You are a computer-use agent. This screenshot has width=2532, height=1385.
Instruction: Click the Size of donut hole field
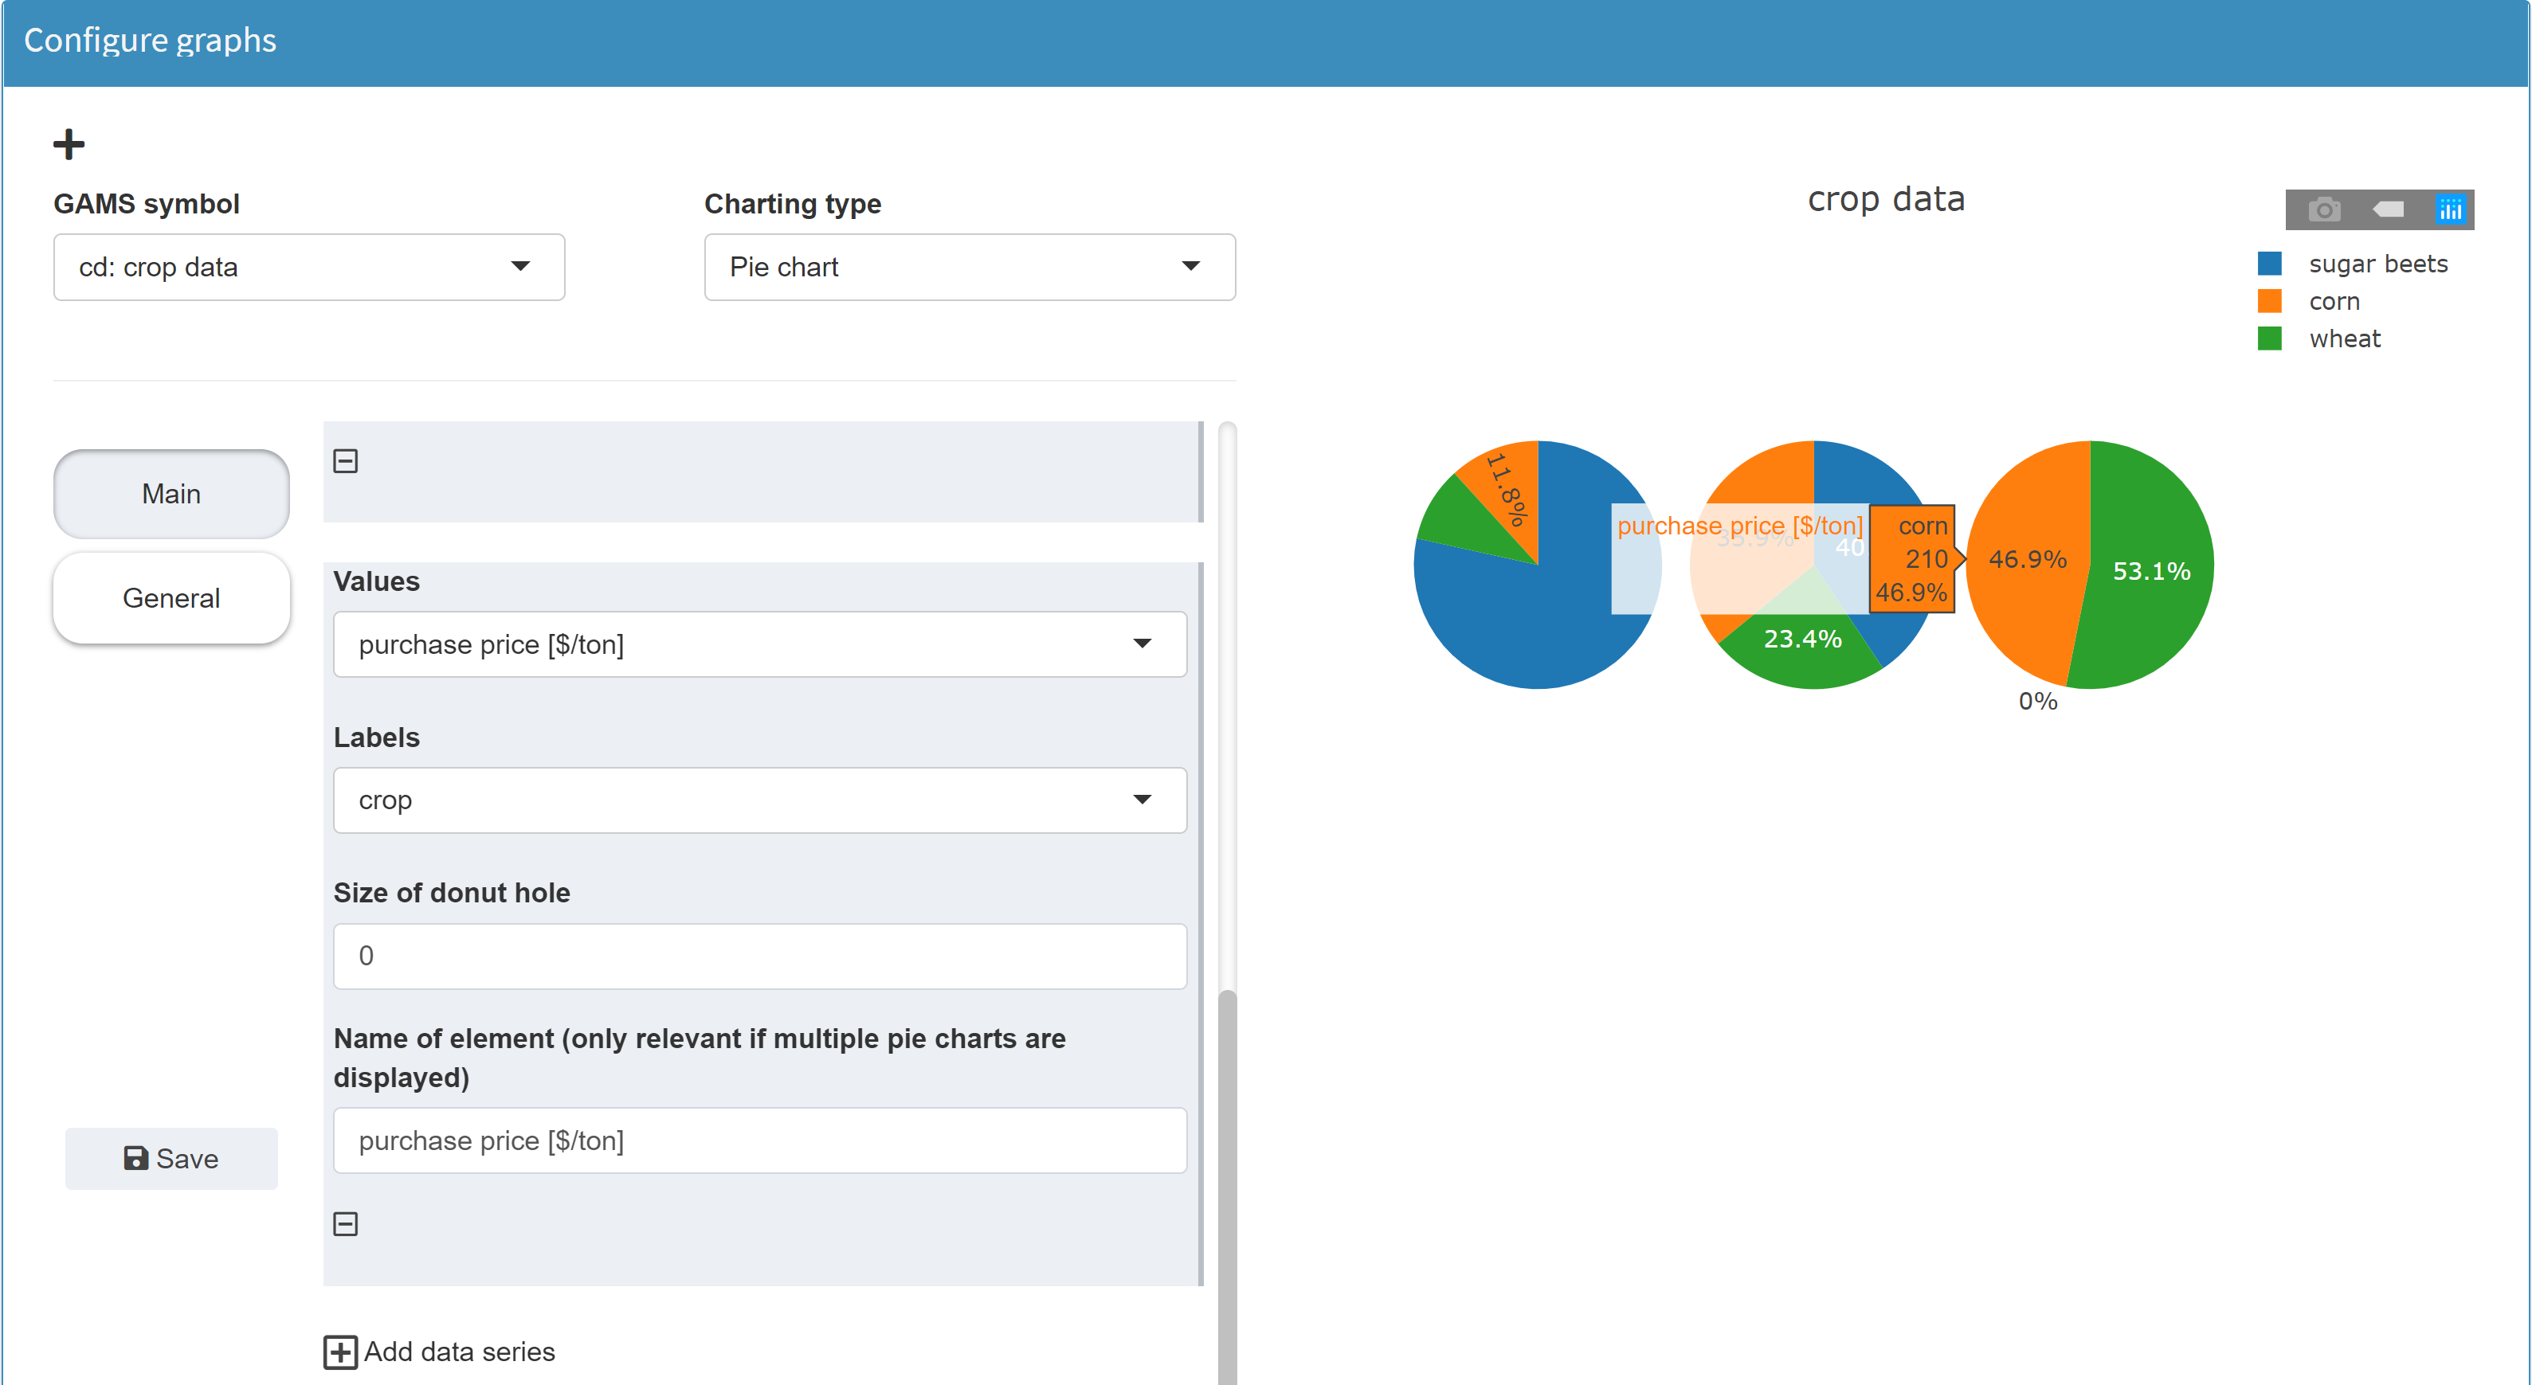(x=758, y=955)
